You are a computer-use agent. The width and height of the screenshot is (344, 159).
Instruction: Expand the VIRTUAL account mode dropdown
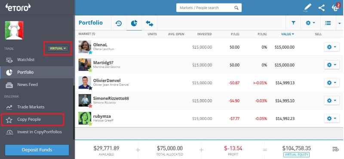(58, 49)
